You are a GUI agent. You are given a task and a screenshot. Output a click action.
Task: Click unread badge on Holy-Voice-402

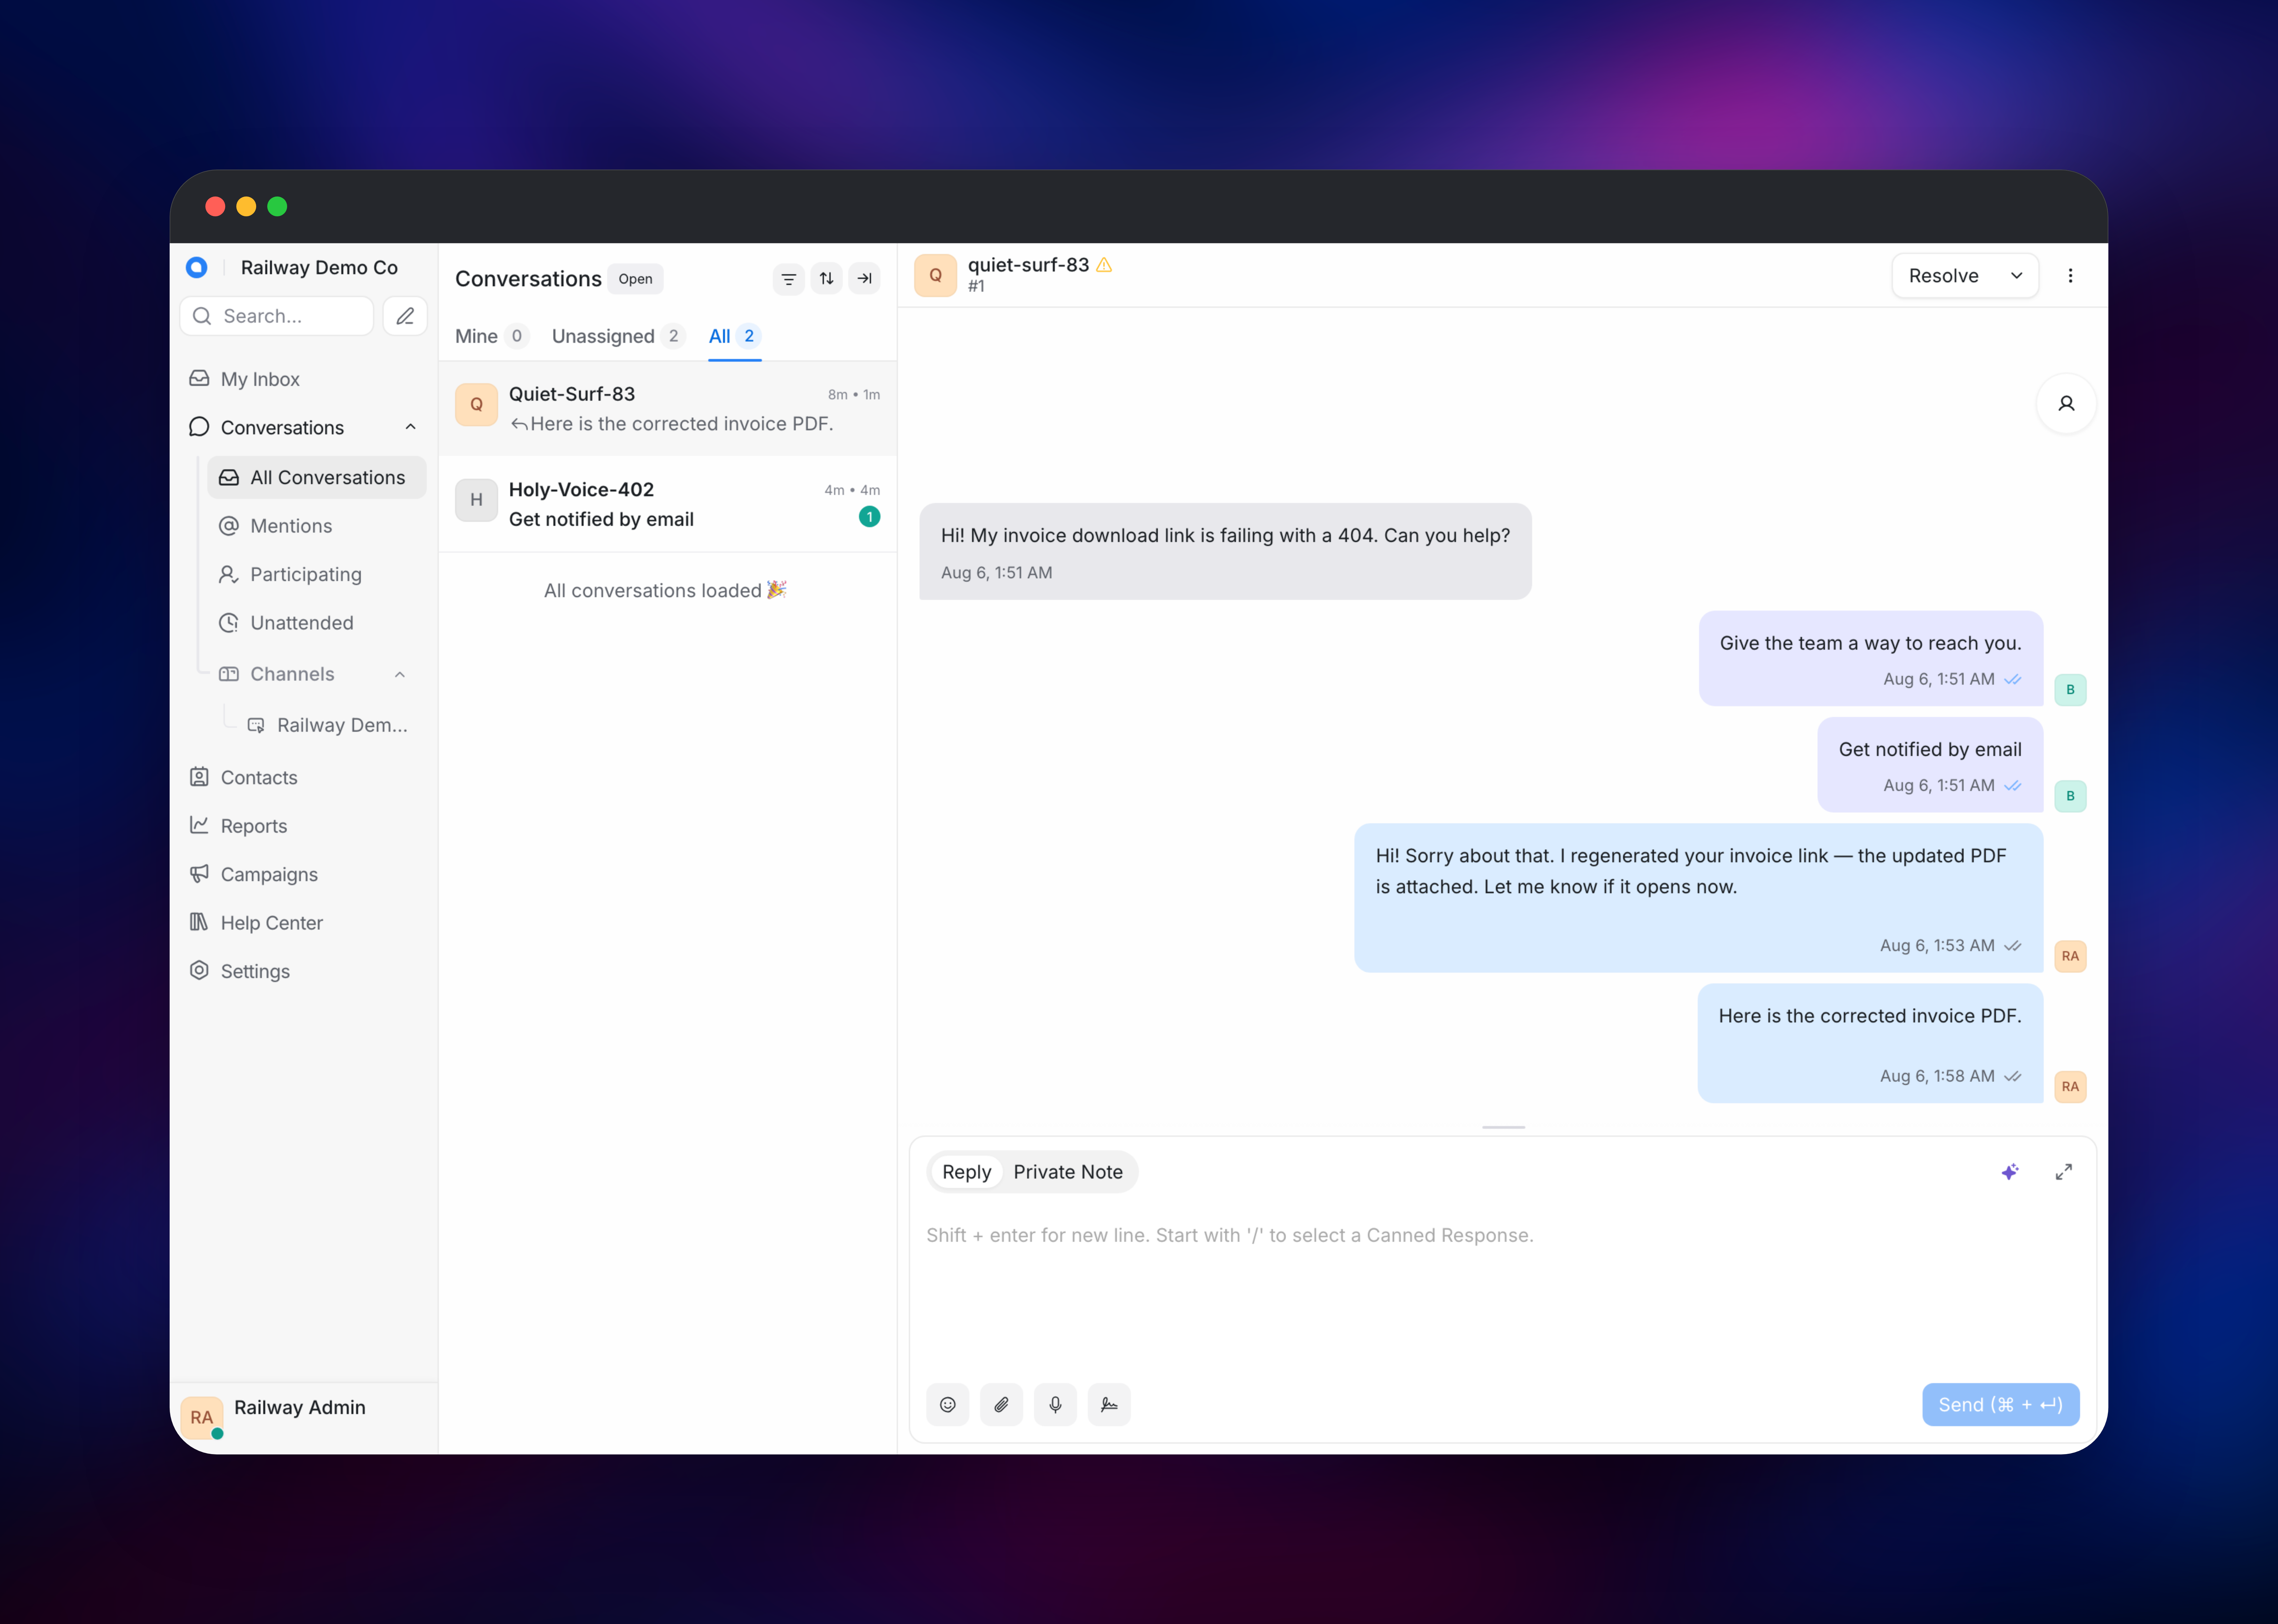[x=869, y=517]
